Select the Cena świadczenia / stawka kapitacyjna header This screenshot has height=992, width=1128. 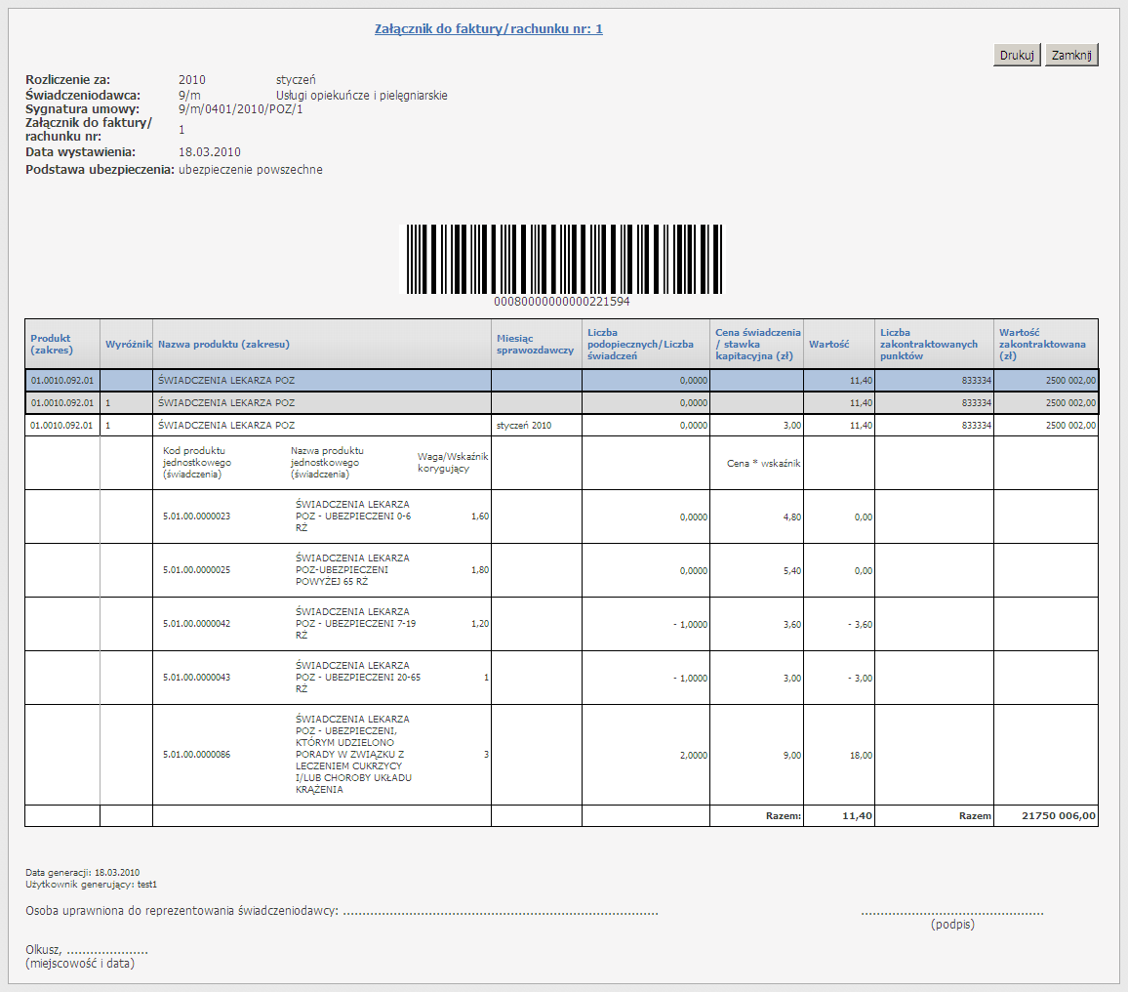pos(757,344)
